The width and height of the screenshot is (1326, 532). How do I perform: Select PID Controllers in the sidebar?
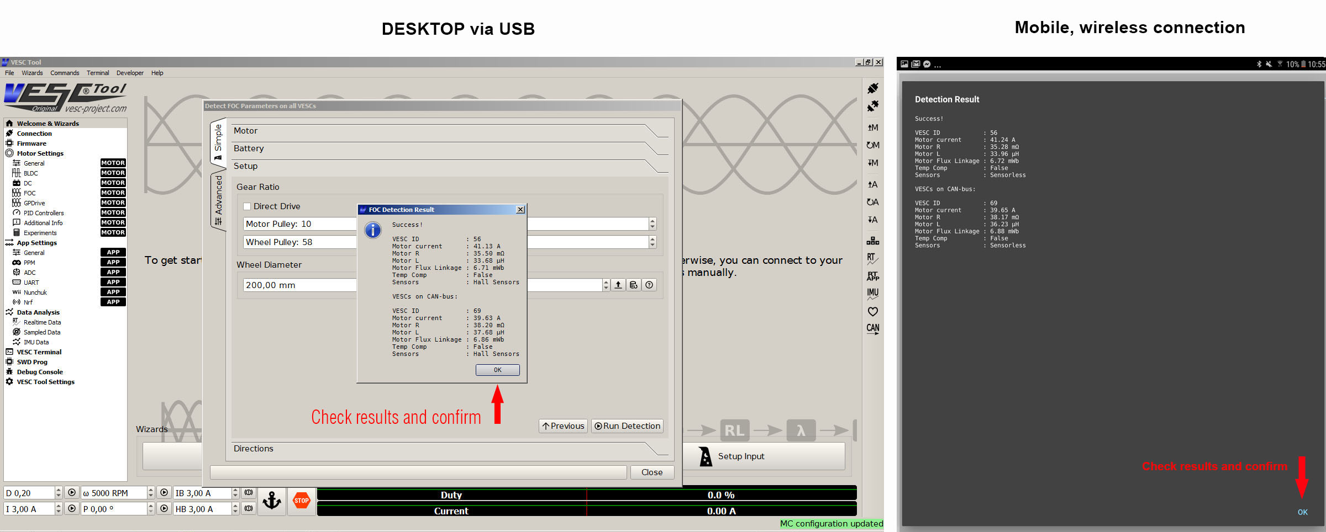point(44,213)
